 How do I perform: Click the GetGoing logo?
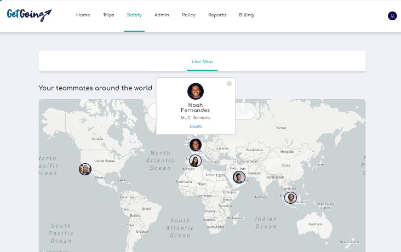29,15
